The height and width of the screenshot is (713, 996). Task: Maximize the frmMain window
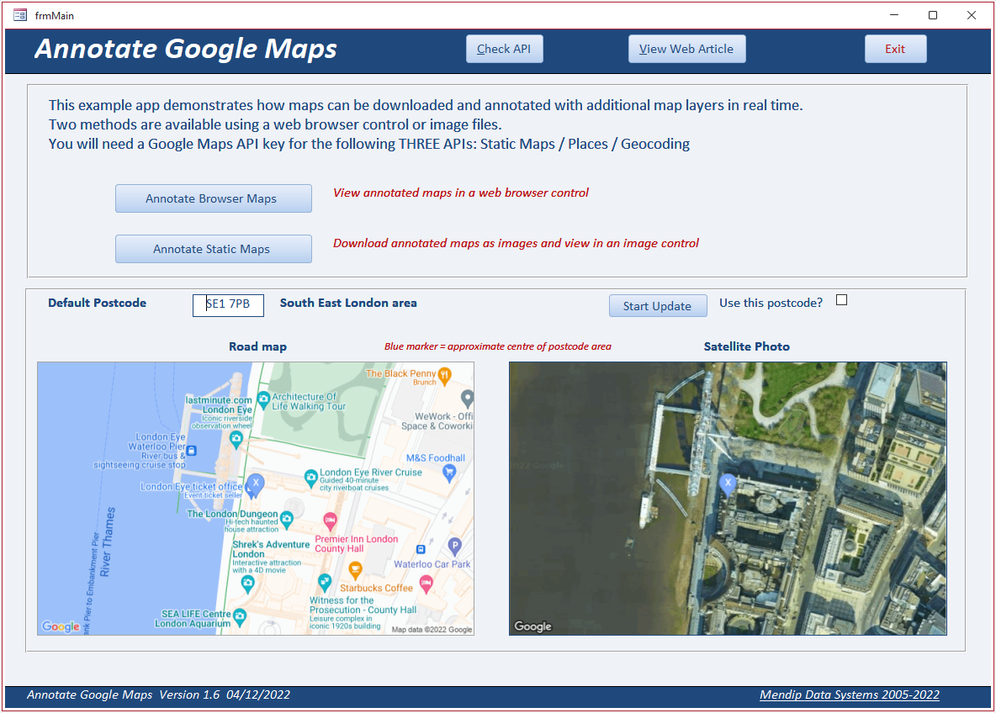[x=932, y=15]
